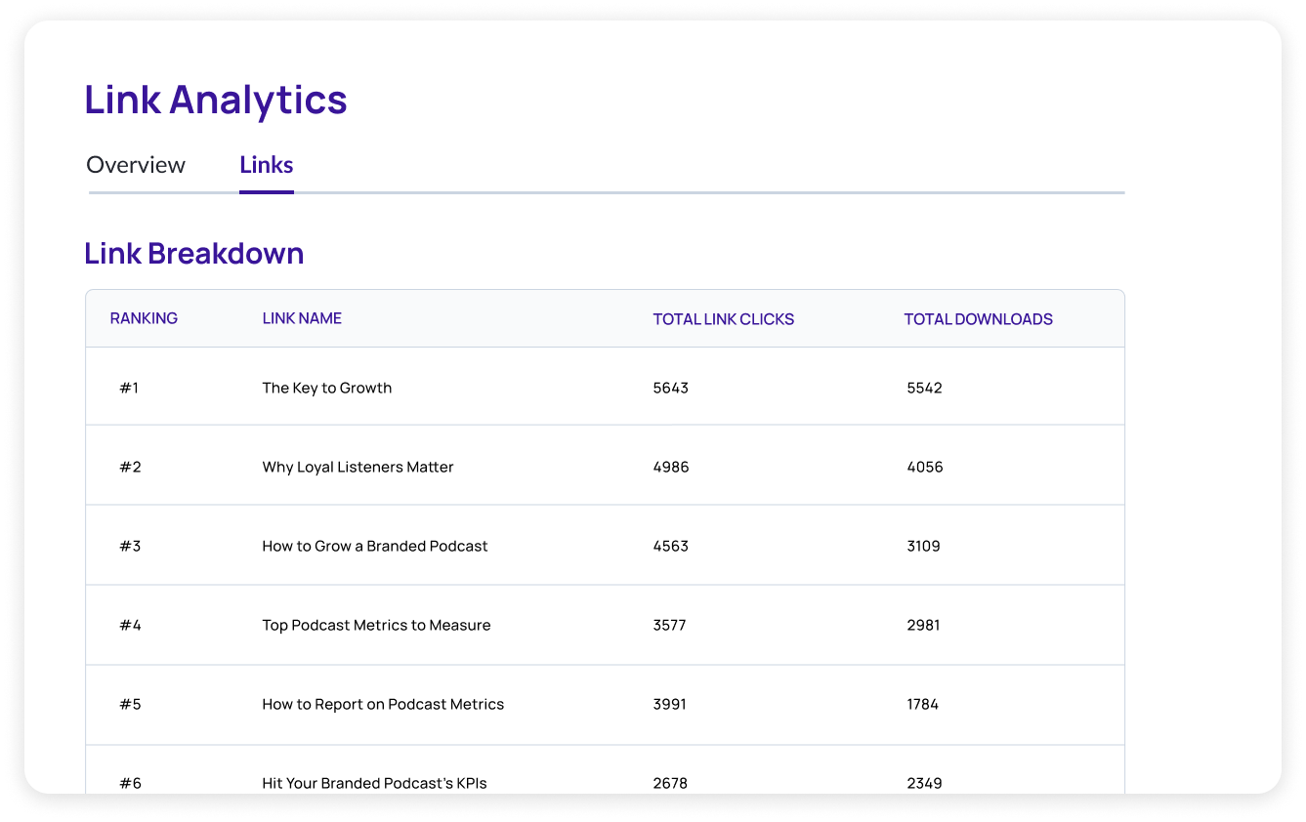Click ranking #2 cell
The width and height of the screenshot is (1306, 822).
click(x=130, y=467)
